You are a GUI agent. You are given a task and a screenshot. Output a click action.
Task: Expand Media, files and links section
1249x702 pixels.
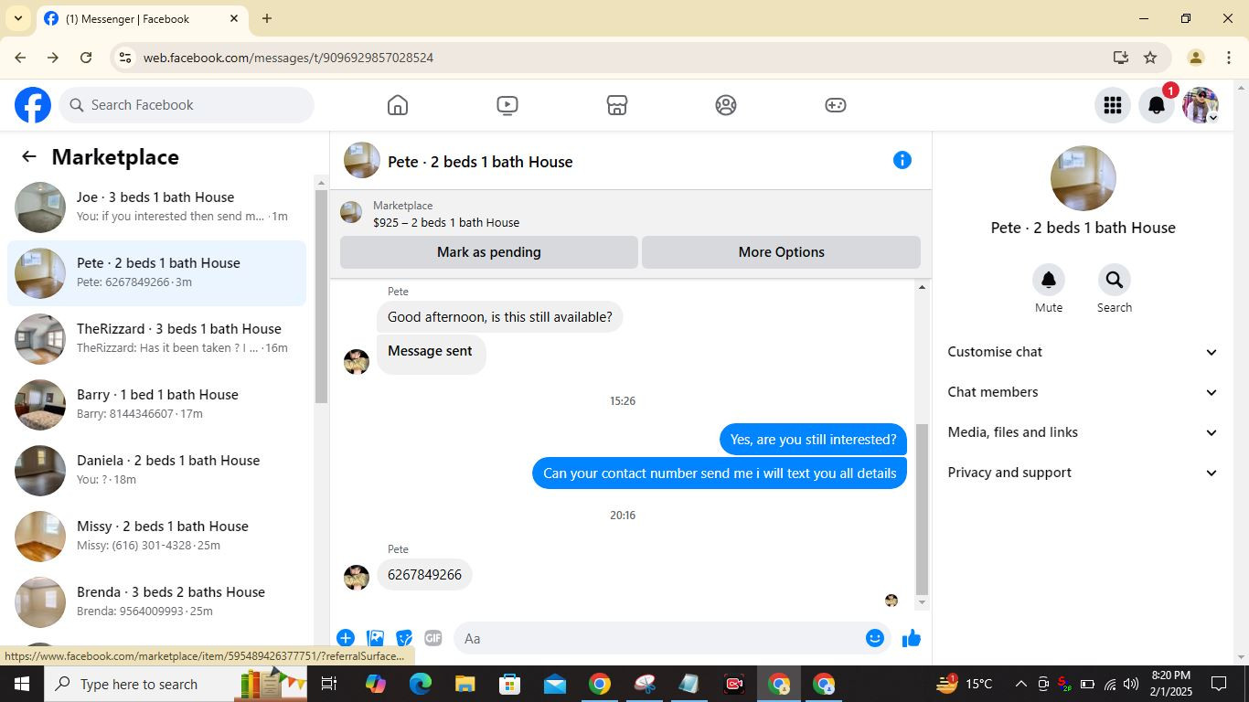1084,432
